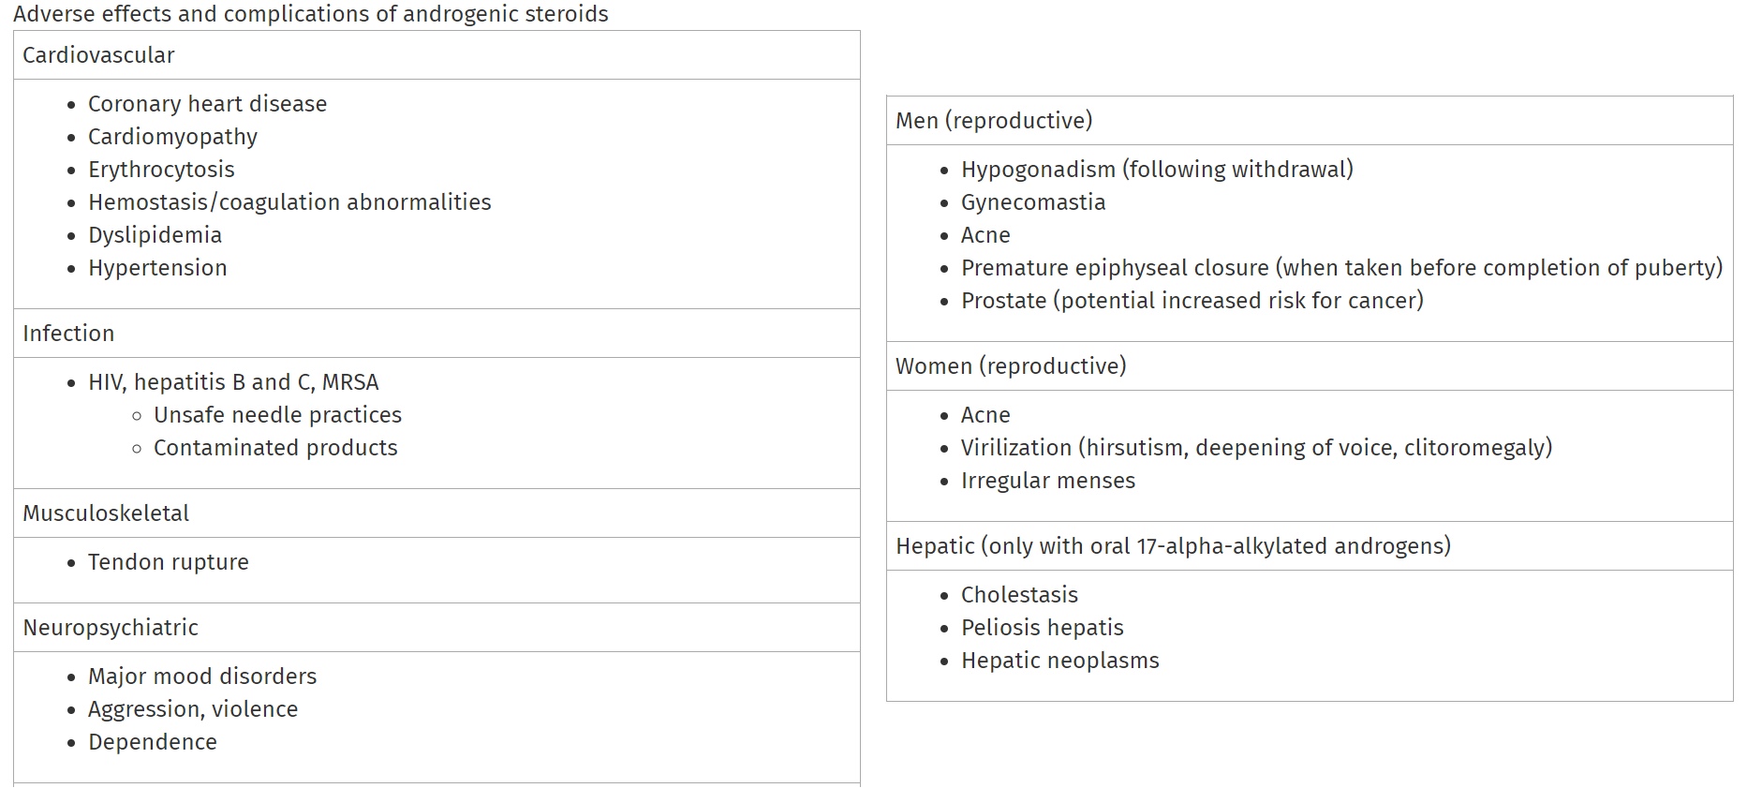Click the Women (reproductive) section header
Image resolution: width=1747 pixels, height=803 pixels.
[1011, 366]
